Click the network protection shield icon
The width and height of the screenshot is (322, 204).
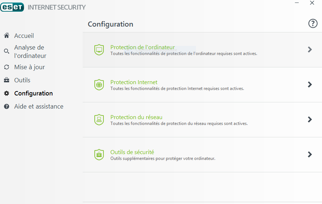pyautogui.click(x=99, y=119)
